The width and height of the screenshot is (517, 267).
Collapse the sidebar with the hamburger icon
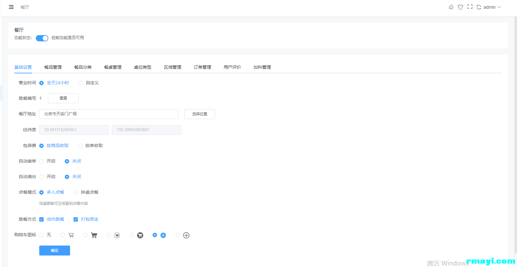(x=11, y=7)
